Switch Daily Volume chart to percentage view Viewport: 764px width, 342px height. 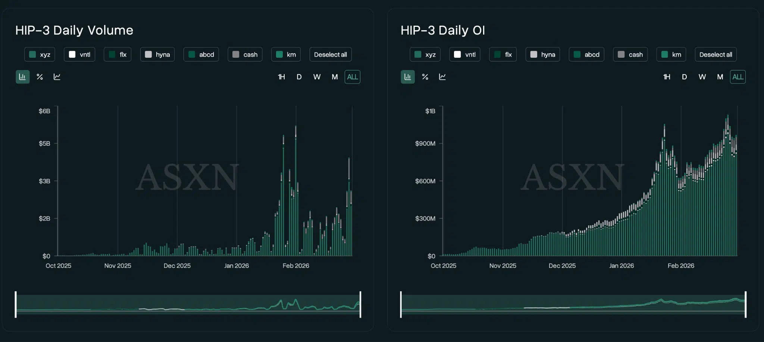(40, 77)
